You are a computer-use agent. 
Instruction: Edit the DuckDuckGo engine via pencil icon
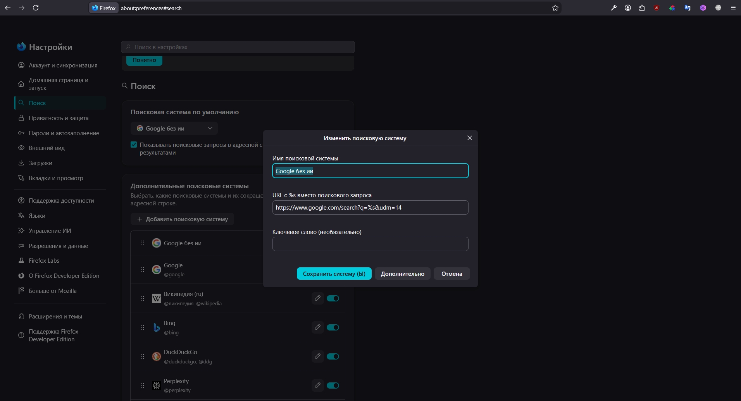pyautogui.click(x=317, y=356)
